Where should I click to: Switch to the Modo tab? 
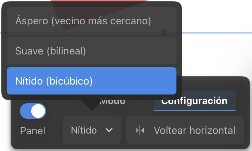112,101
